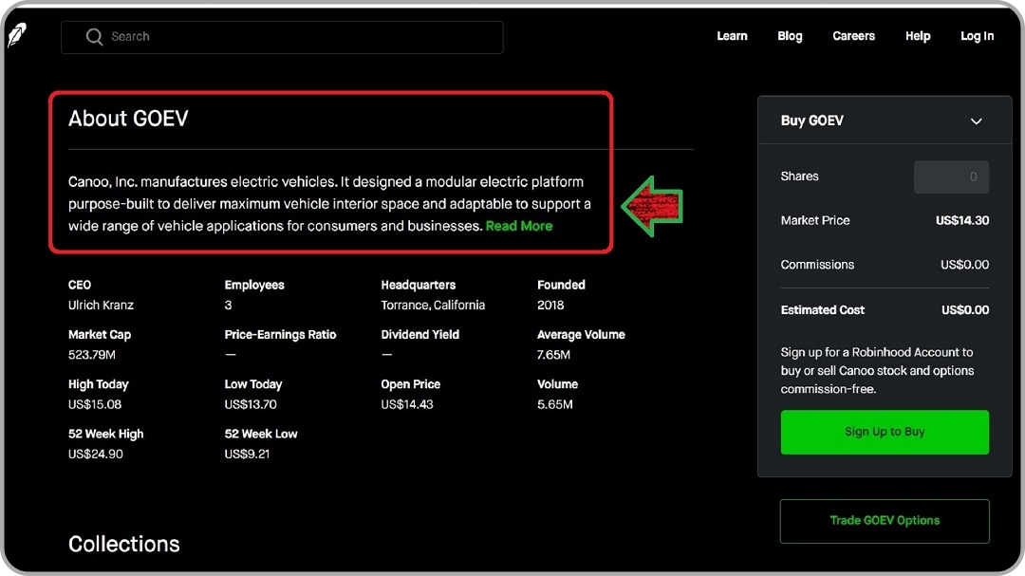The height and width of the screenshot is (576, 1025).
Task: Click the Dividend Yield label
Action: (x=419, y=335)
